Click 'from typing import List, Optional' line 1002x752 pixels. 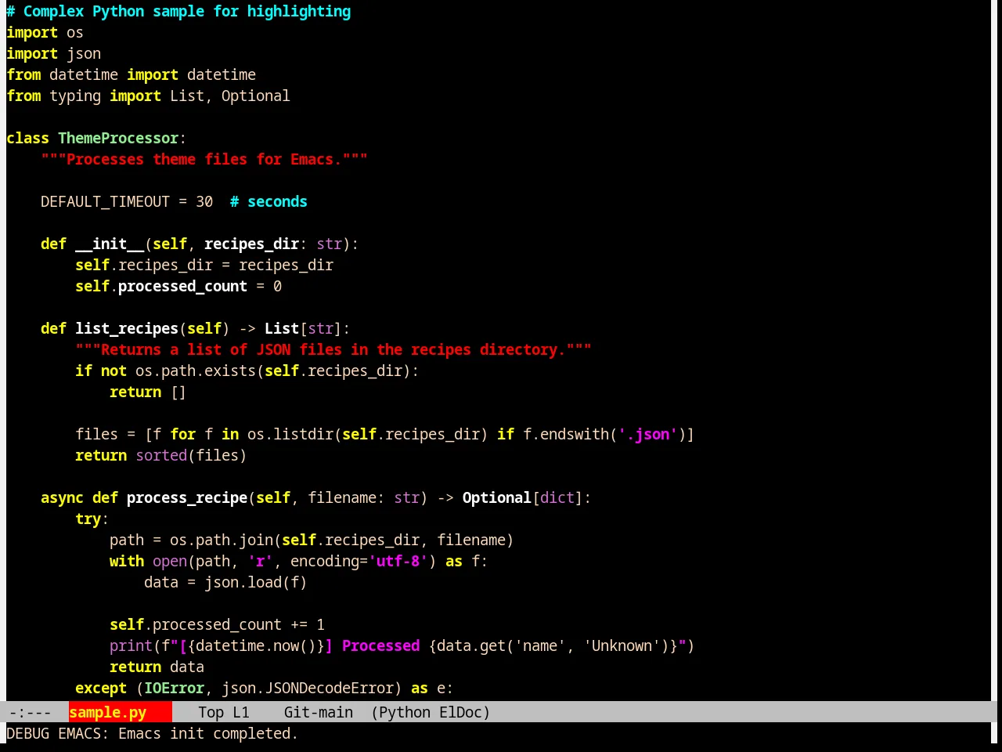coord(148,96)
